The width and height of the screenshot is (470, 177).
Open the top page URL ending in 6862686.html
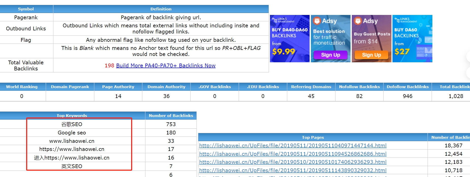[293, 154]
